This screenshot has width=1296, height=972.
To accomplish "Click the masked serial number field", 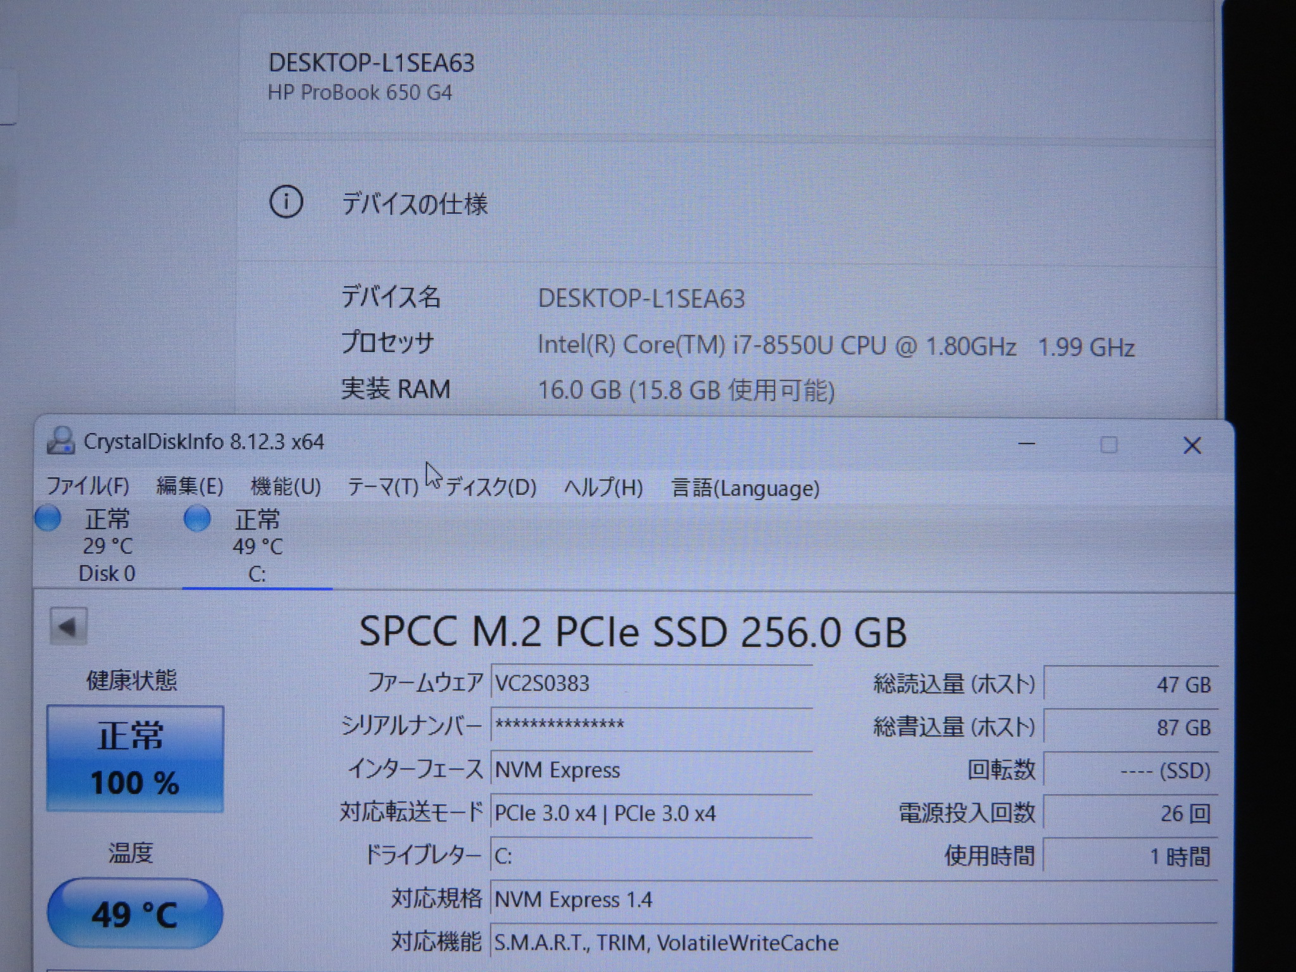I will 651,725.
